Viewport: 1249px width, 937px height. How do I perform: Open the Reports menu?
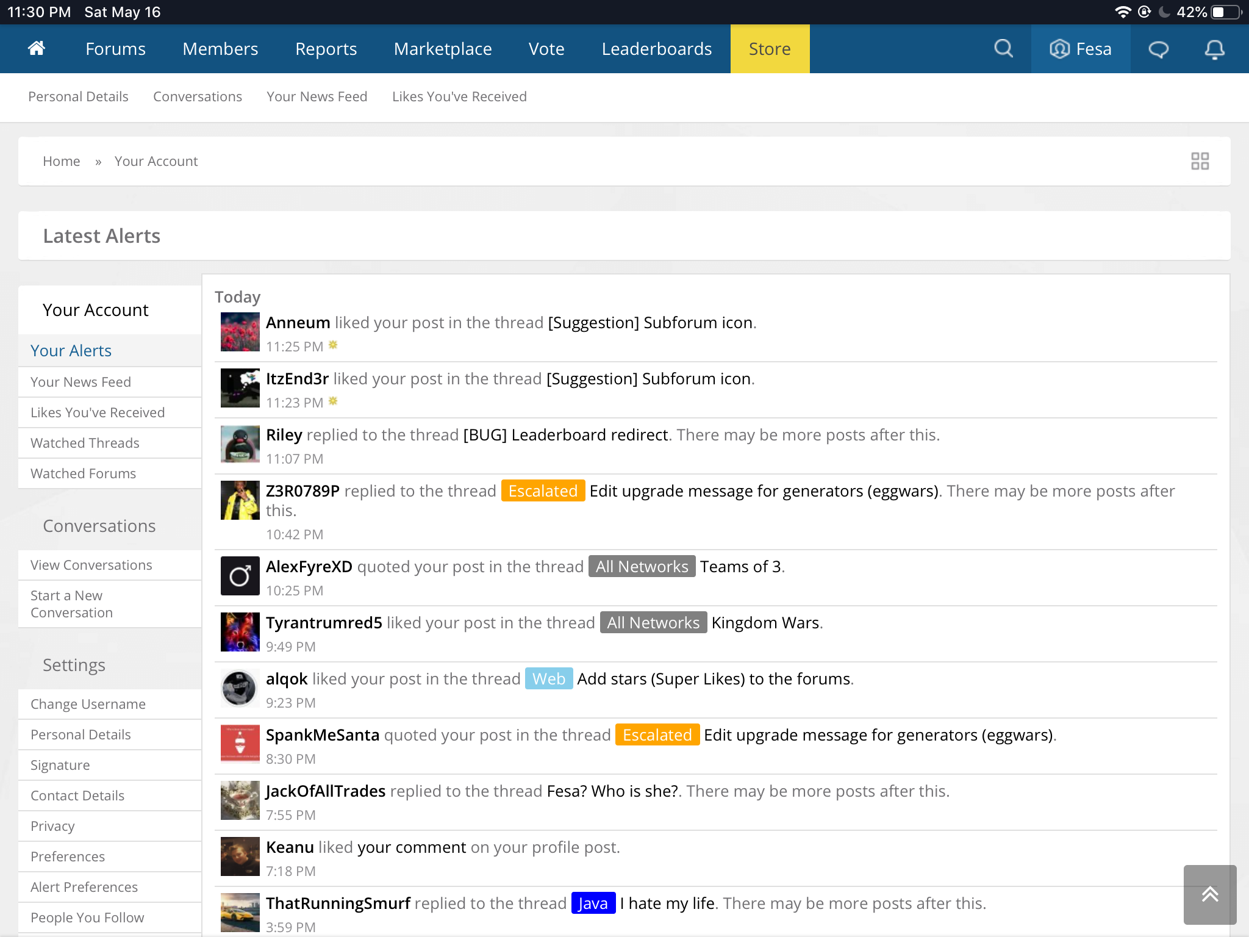pos(326,49)
